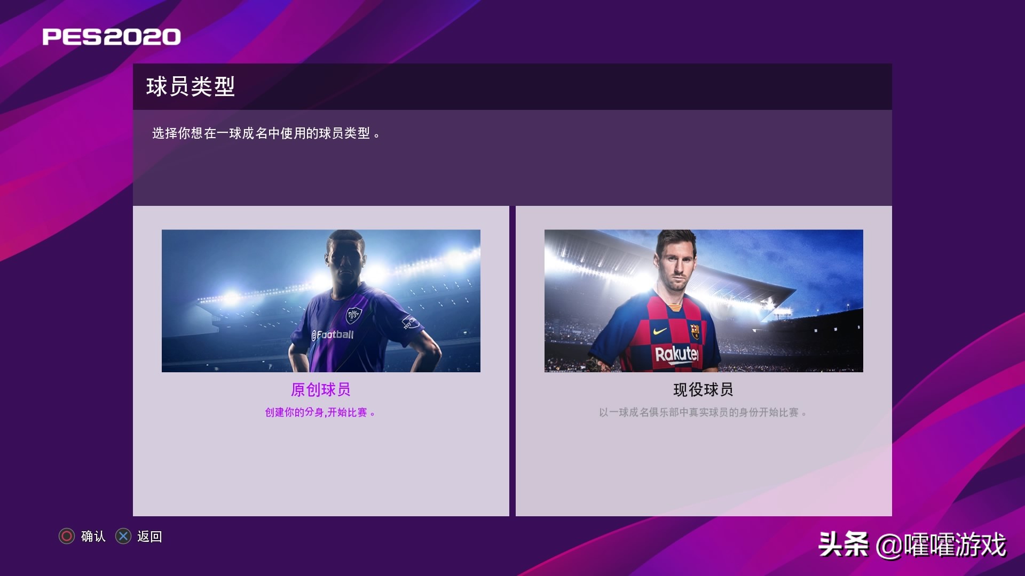Choose the 原创球员 original player thumbnail
Viewport: 1025px width, 576px height.
(x=321, y=301)
